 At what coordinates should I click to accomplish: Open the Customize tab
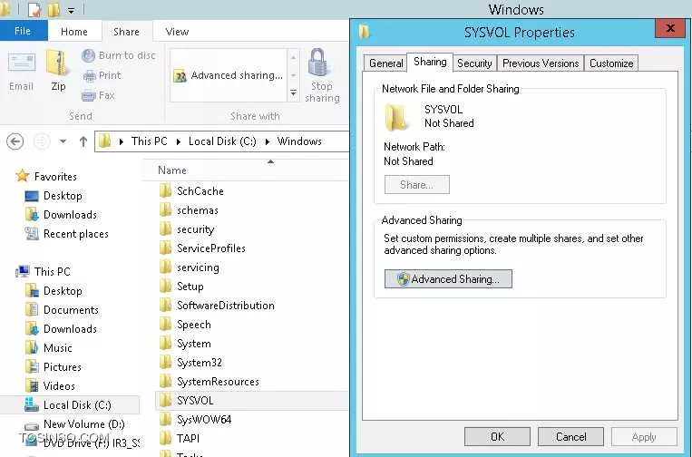click(x=611, y=63)
